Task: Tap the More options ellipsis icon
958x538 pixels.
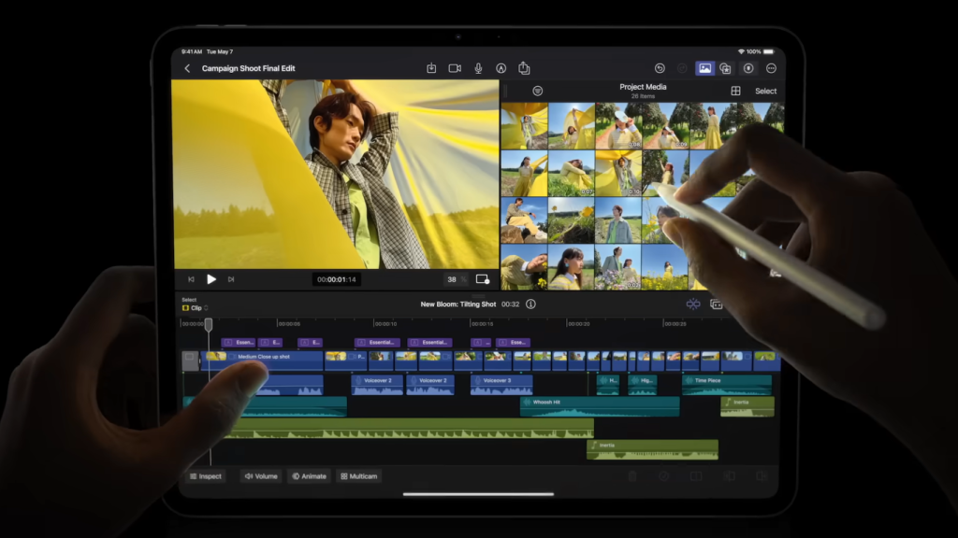Action: pos(771,68)
